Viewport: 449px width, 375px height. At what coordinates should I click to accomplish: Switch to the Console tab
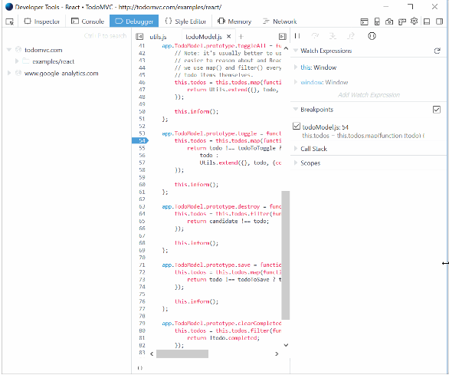[87, 21]
